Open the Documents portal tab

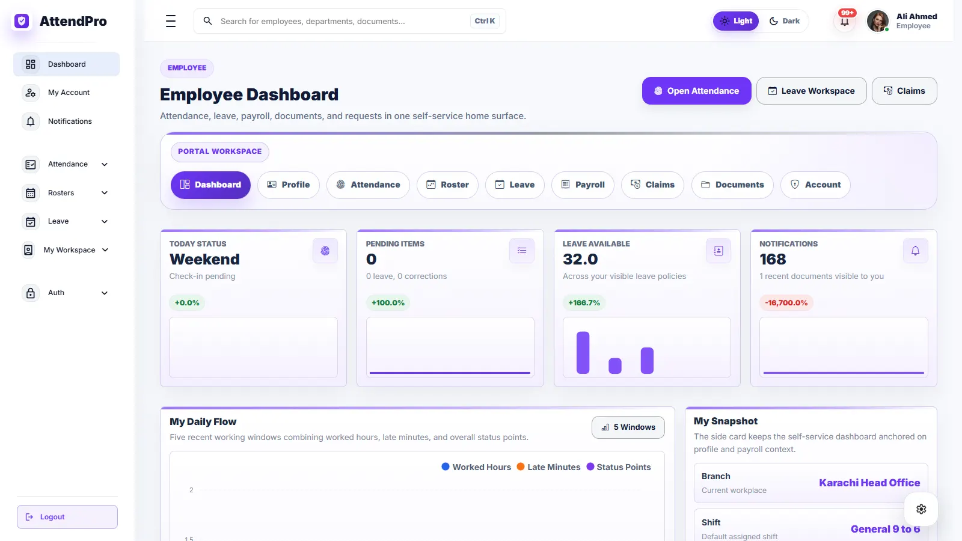pyautogui.click(x=732, y=185)
